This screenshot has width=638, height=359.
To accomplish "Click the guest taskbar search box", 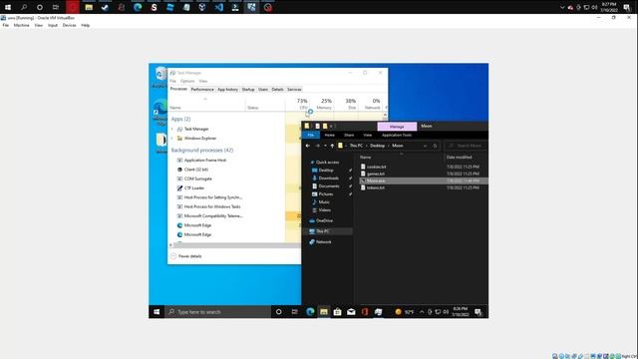I will (x=217, y=312).
